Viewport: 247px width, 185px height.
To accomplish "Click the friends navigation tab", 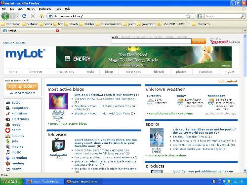I will pyautogui.click(x=159, y=72).
